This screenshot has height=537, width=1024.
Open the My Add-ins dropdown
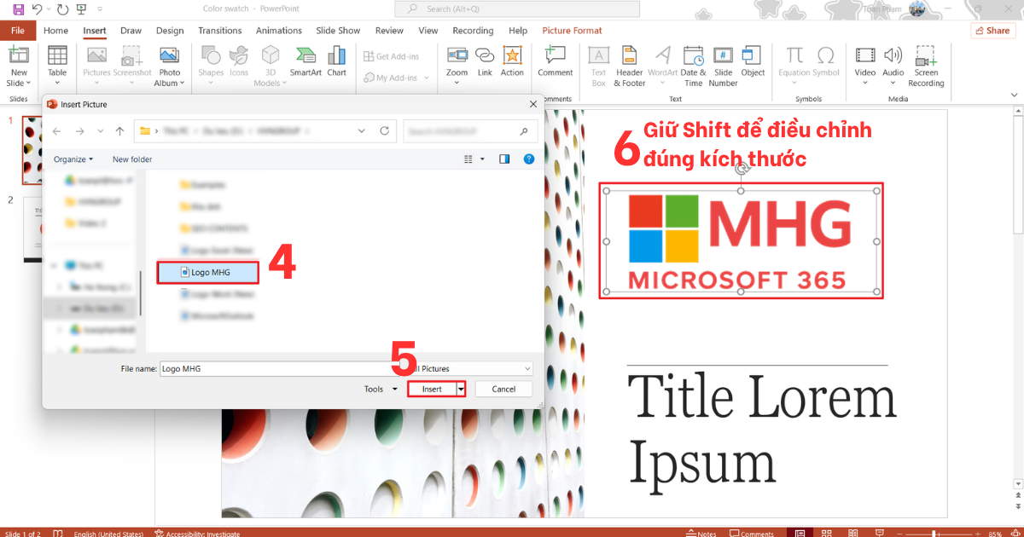coord(397,78)
